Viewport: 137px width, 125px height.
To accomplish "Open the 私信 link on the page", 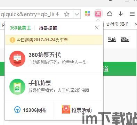I will pyautogui.click(x=112, y=40).
